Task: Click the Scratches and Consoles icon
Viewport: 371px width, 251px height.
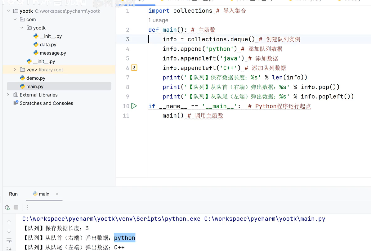Action: coord(16,103)
